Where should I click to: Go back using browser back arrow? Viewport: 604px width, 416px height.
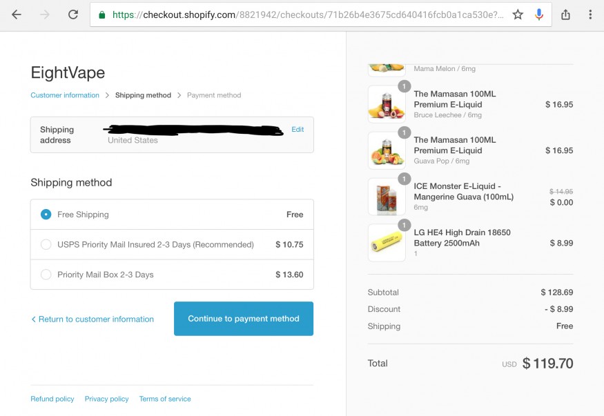point(17,14)
